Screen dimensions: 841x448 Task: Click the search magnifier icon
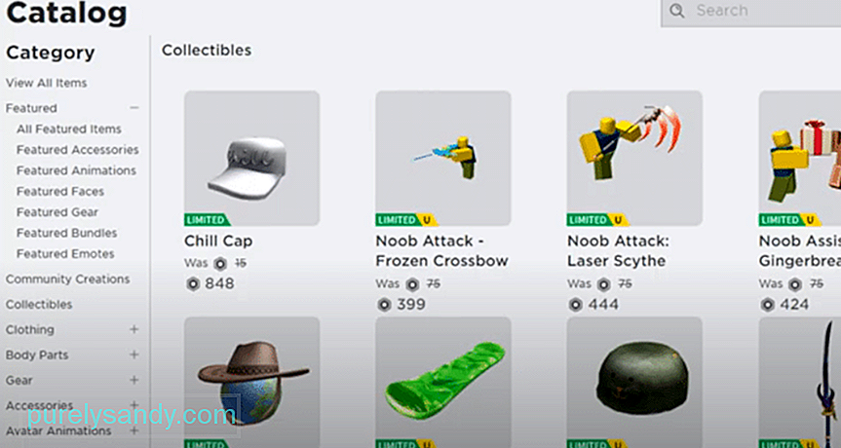[677, 11]
